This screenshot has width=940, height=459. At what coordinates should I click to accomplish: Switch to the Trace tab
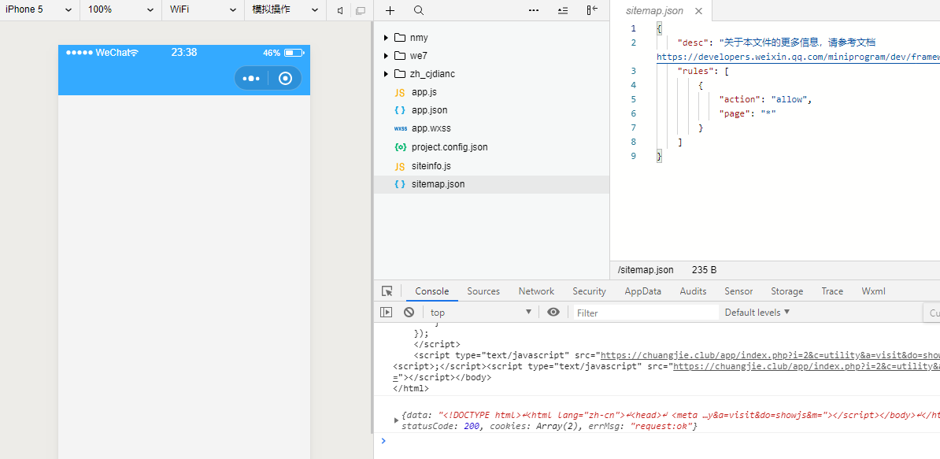tap(832, 291)
